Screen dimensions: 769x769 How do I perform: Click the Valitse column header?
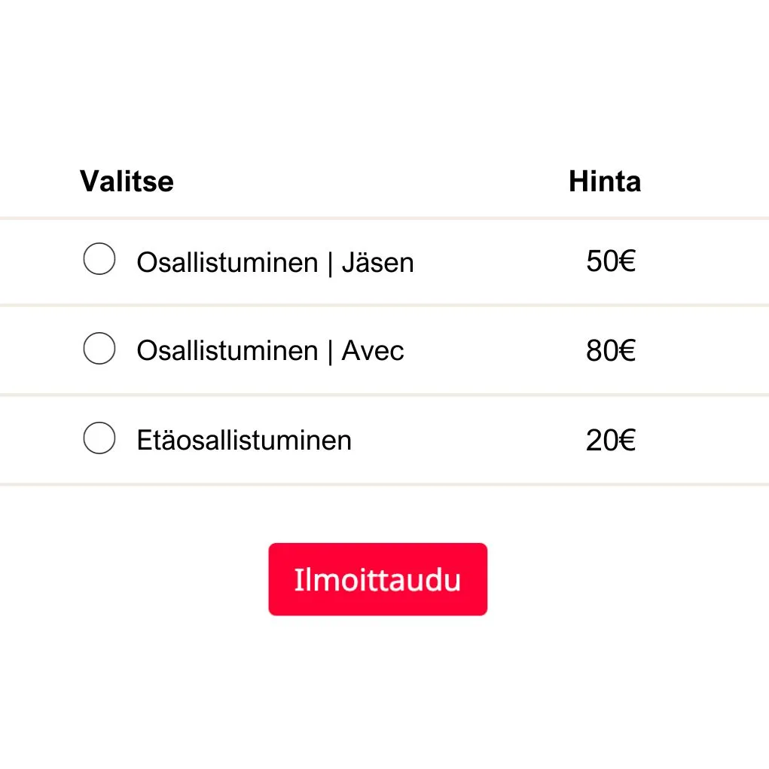click(x=127, y=182)
